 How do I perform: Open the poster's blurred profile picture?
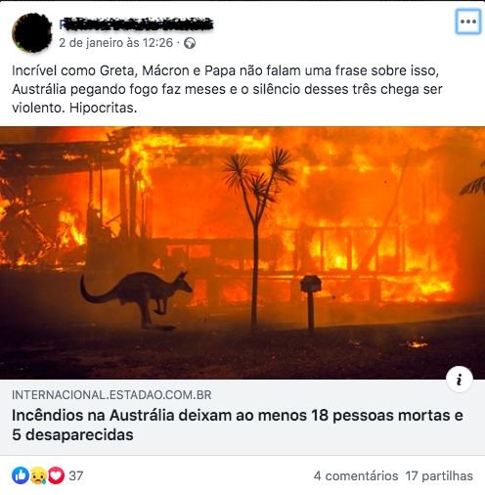pos(32,32)
